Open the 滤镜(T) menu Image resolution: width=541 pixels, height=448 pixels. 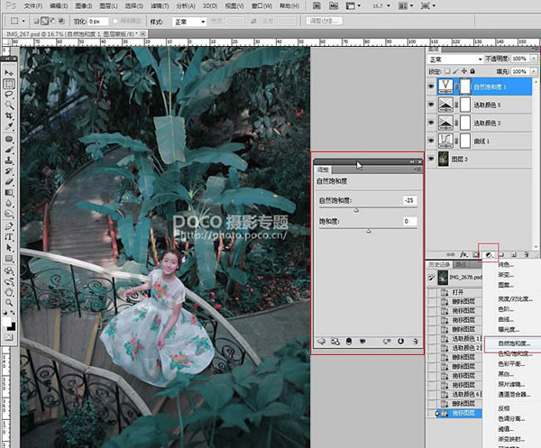(x=160, y=6)
